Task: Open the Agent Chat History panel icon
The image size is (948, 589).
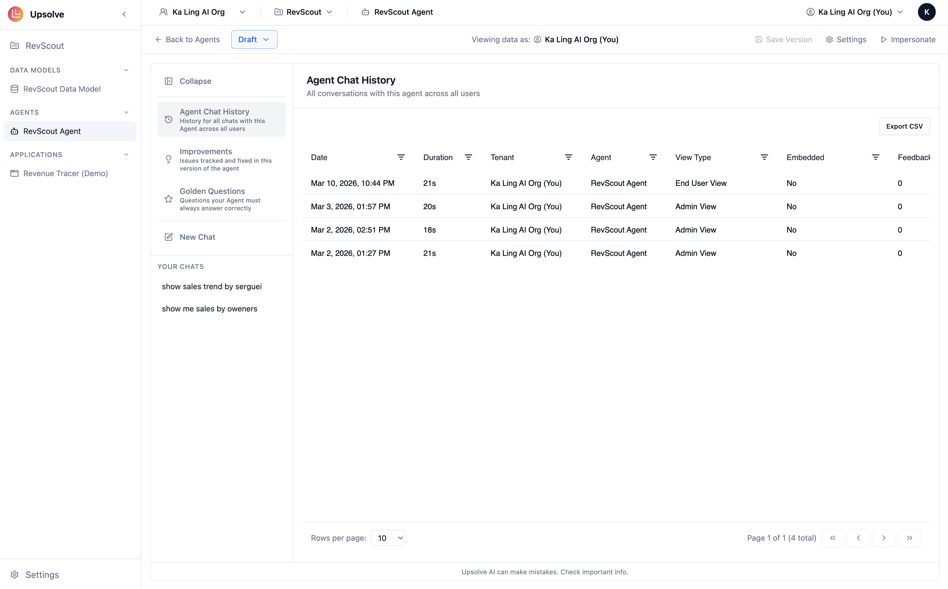Action: [169, 119]
